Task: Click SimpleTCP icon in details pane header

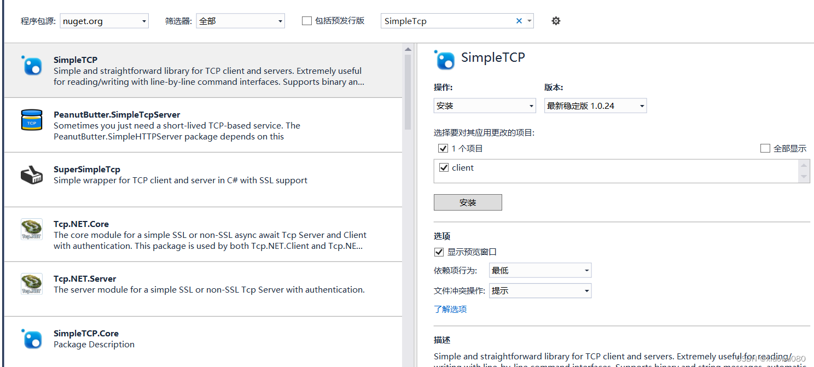Action: tap(444, 60)
